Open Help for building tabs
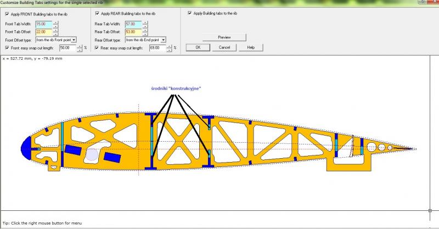The image size is (439, 229). click(251, 47)
